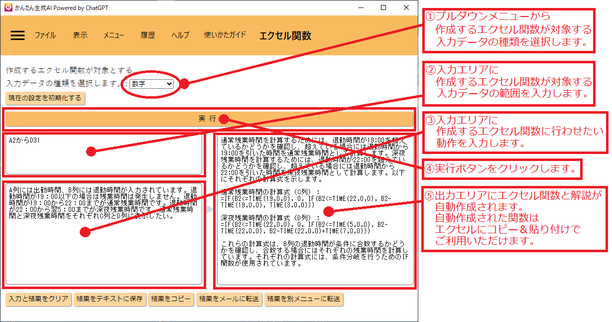Click the generated Excel formula output area
This screenshot has height=322, width=612.
point(315,209)
